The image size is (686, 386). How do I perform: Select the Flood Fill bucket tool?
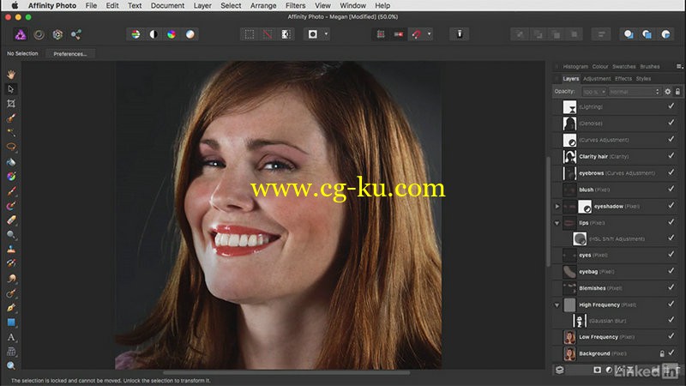click(x=11, y=162)
